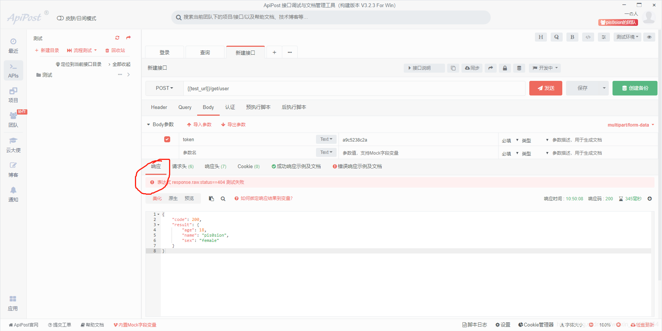Click the share arrow icon in the project panel
Viewport: 662px width, 331px height.
(x=129, y=38)
